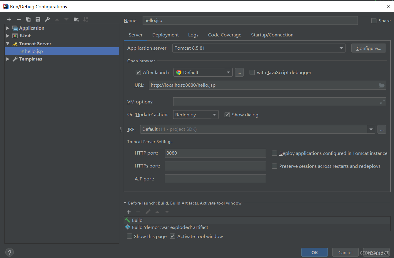
Task: Click the JUnit icon in tree
Action: tap(15, 36)
